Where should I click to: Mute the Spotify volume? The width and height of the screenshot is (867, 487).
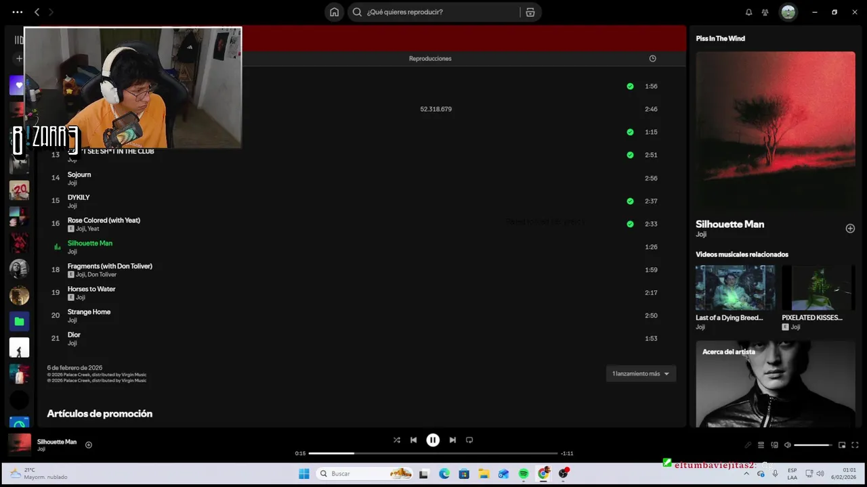tap(787, 445)
